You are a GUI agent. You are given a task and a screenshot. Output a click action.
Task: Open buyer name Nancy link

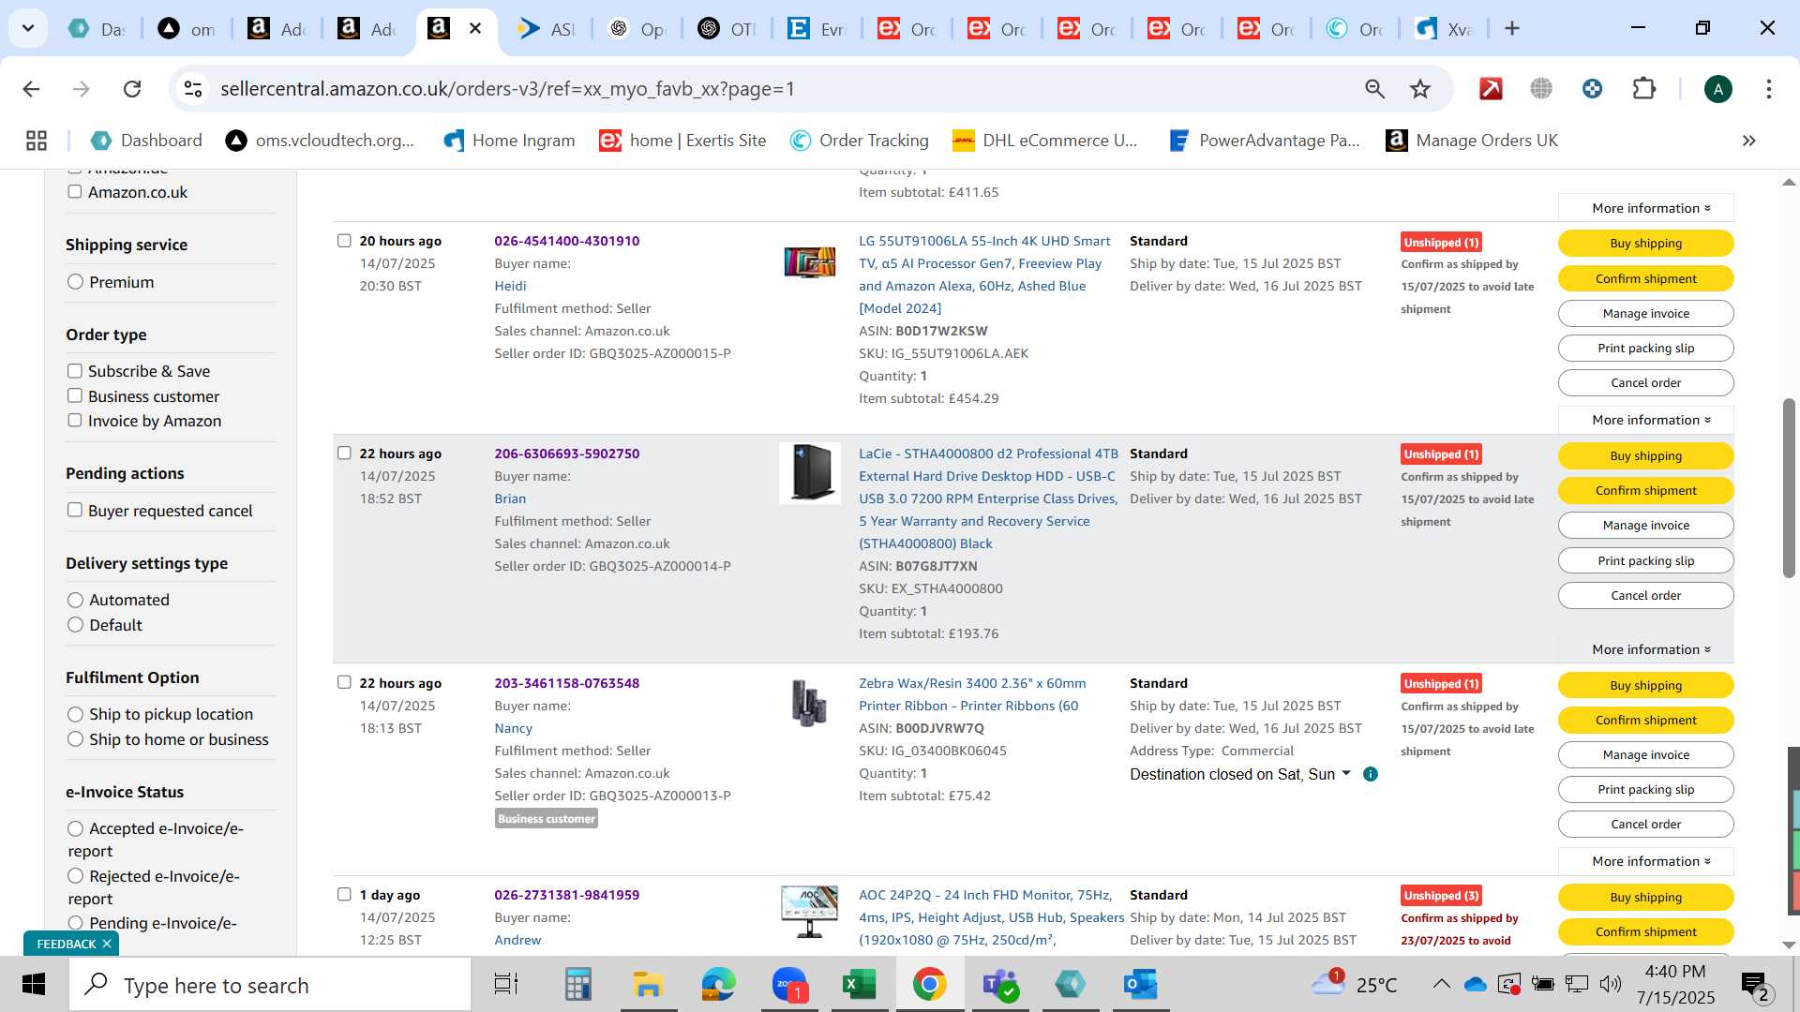point(513,728)
